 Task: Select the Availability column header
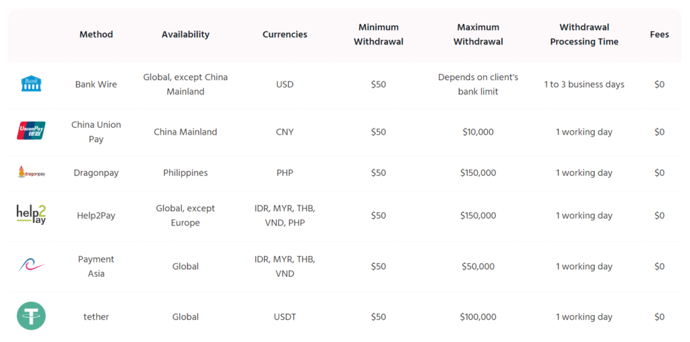click(185, 34)
